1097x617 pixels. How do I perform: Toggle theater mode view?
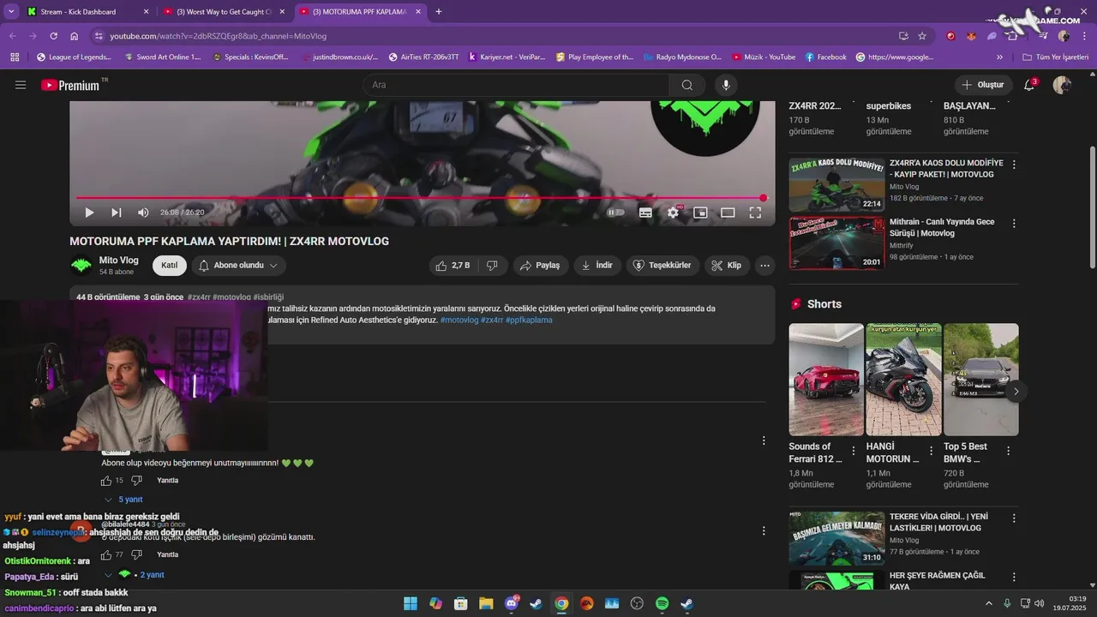pos(728,213)
